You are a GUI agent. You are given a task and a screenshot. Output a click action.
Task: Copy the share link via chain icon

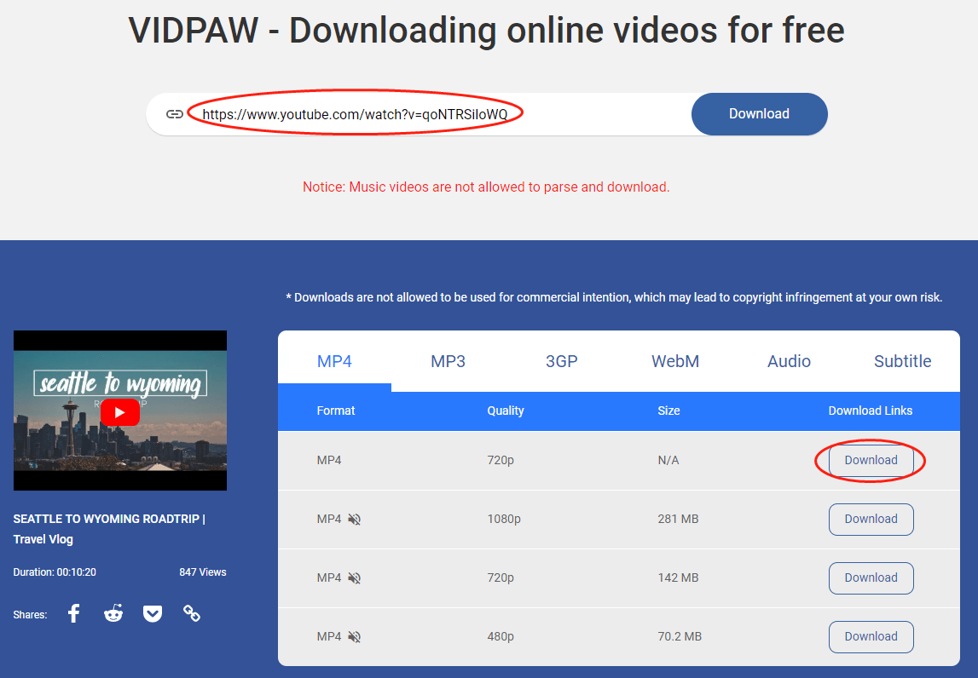[192, 614]
